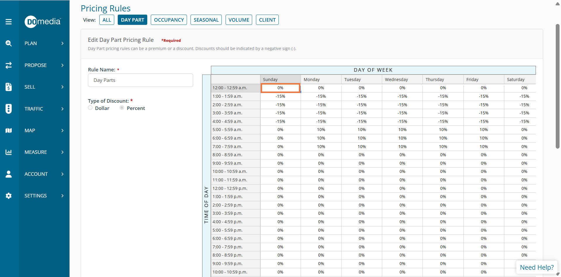Screen dimensions: 561x277
Task: Click the Plan magnifier chart icon
Action: [9, 43]
